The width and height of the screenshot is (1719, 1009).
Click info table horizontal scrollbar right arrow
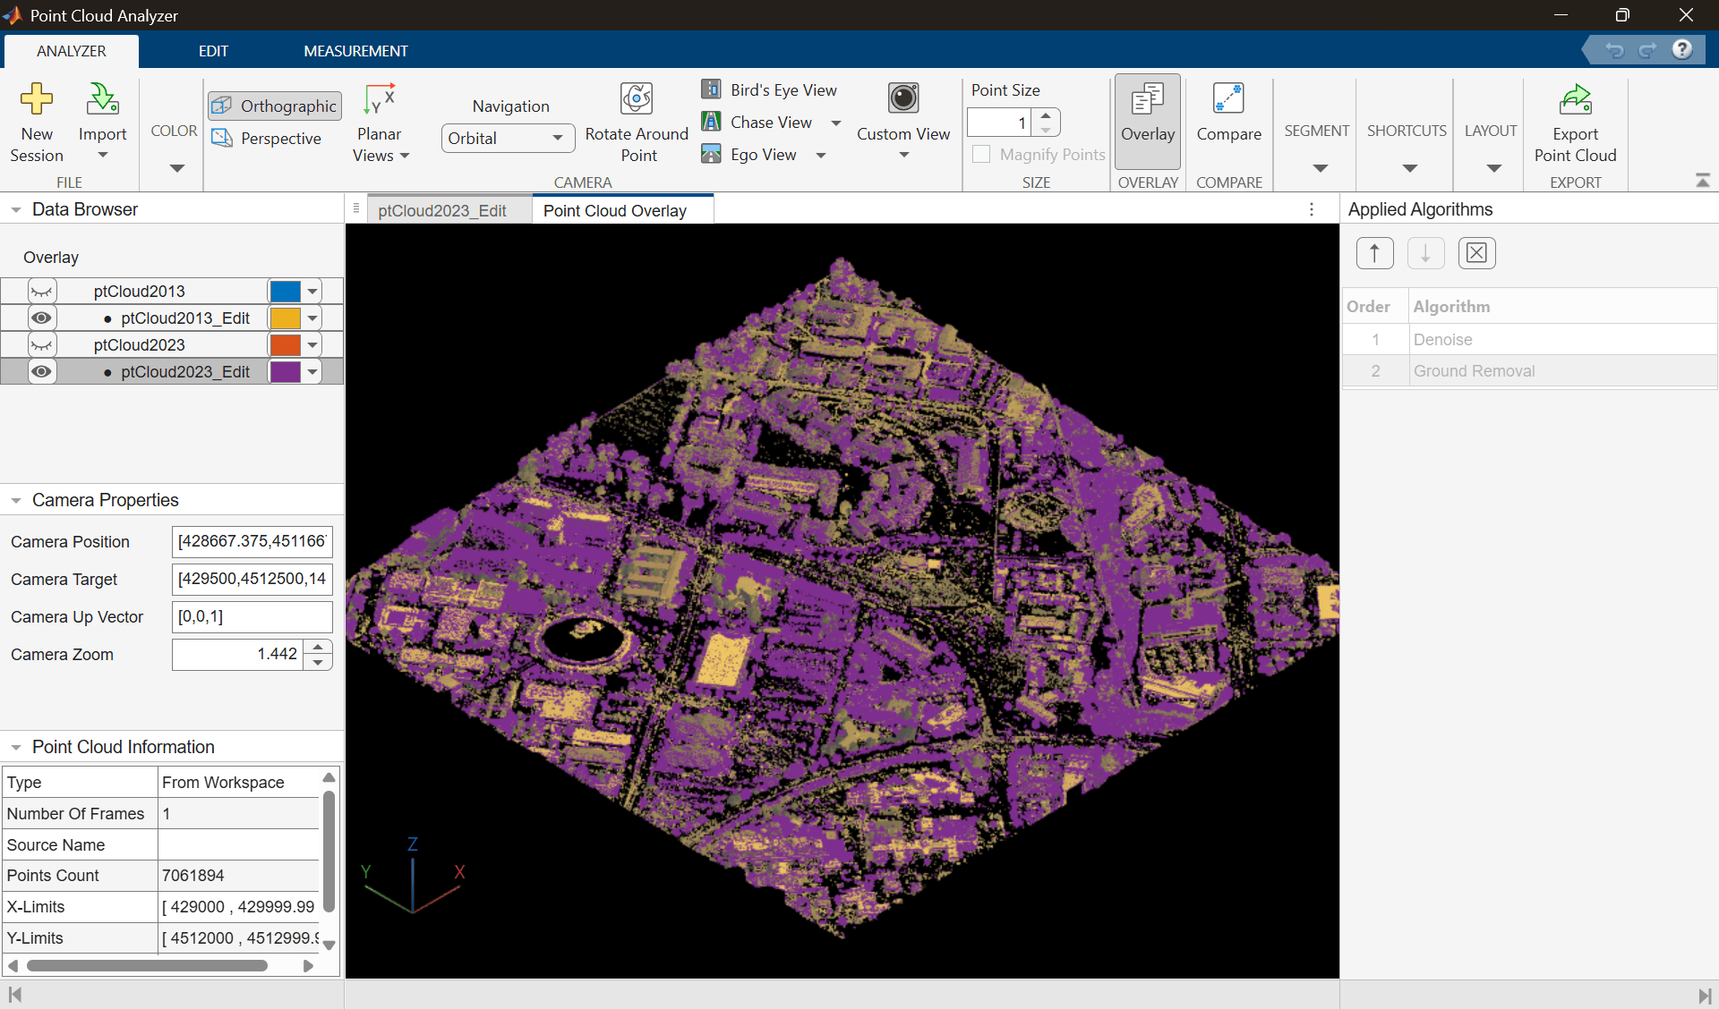click(308, 965)
